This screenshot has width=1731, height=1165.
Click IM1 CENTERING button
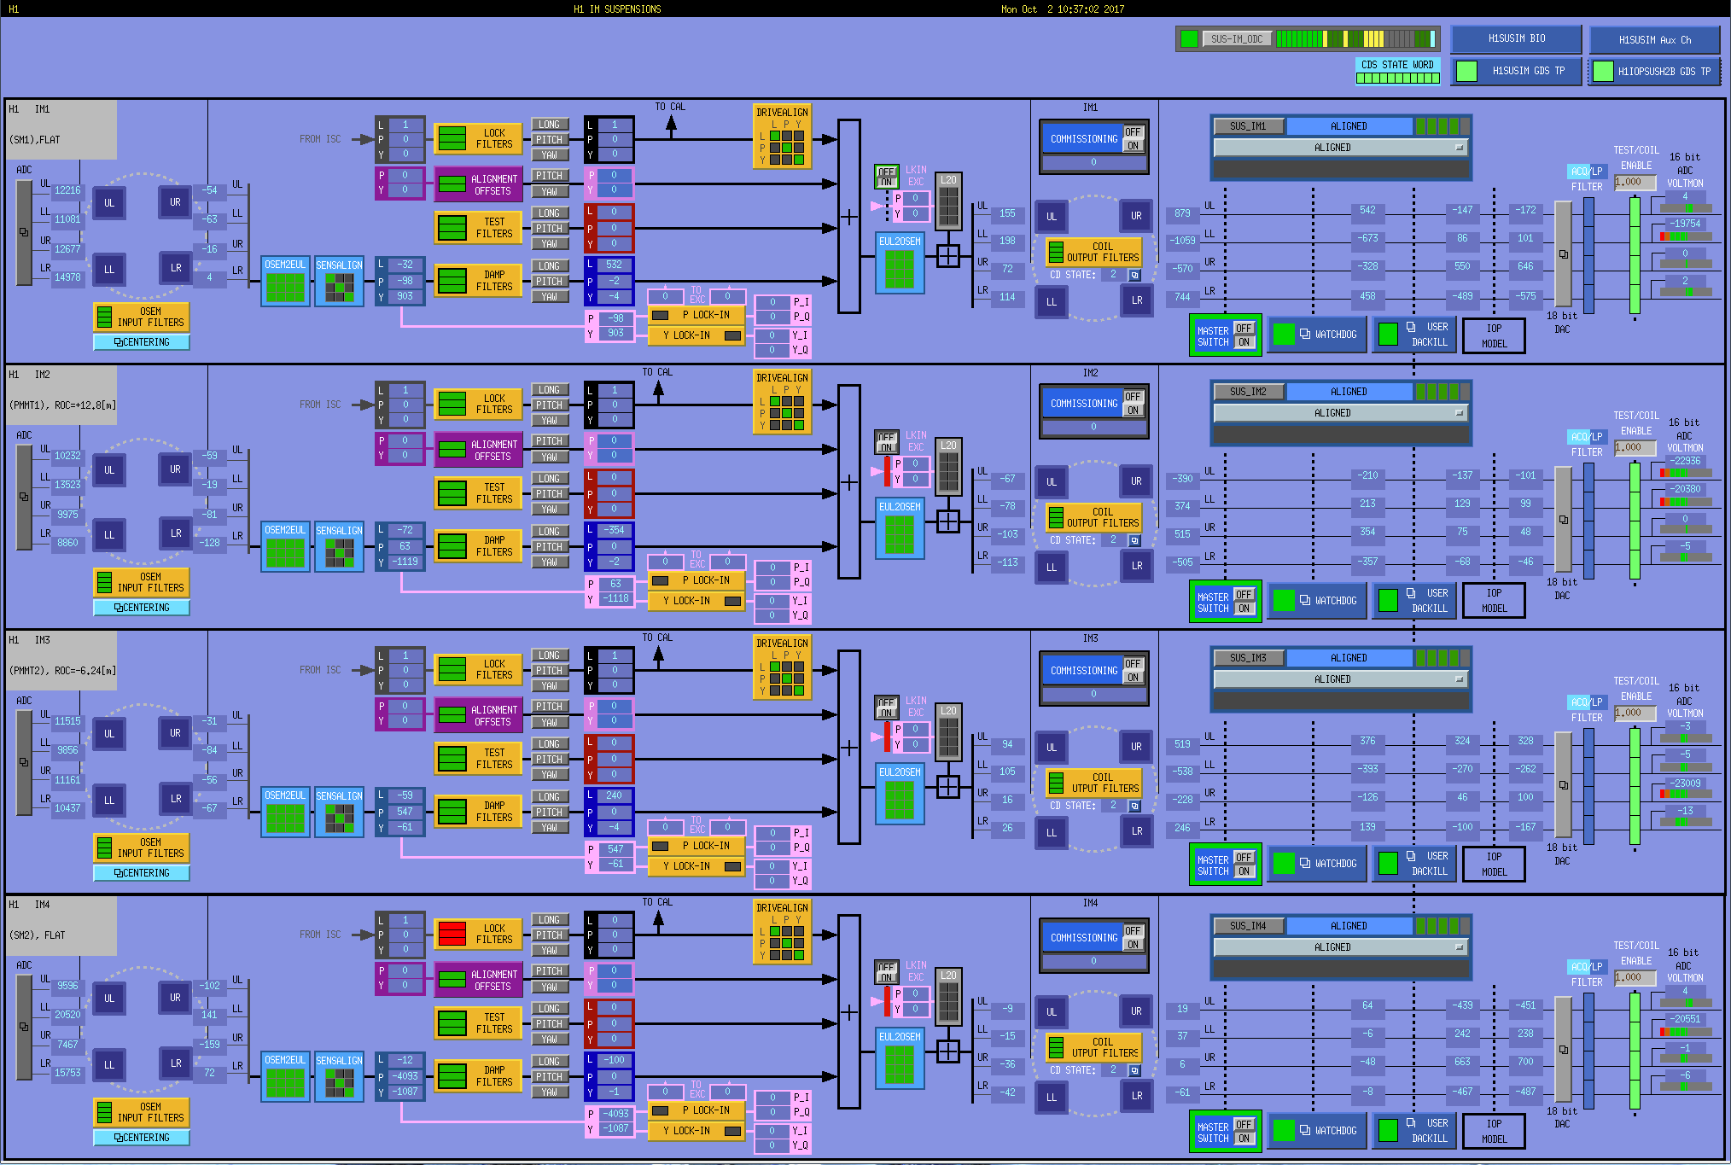pyautogui.click(x=142, y=342)
